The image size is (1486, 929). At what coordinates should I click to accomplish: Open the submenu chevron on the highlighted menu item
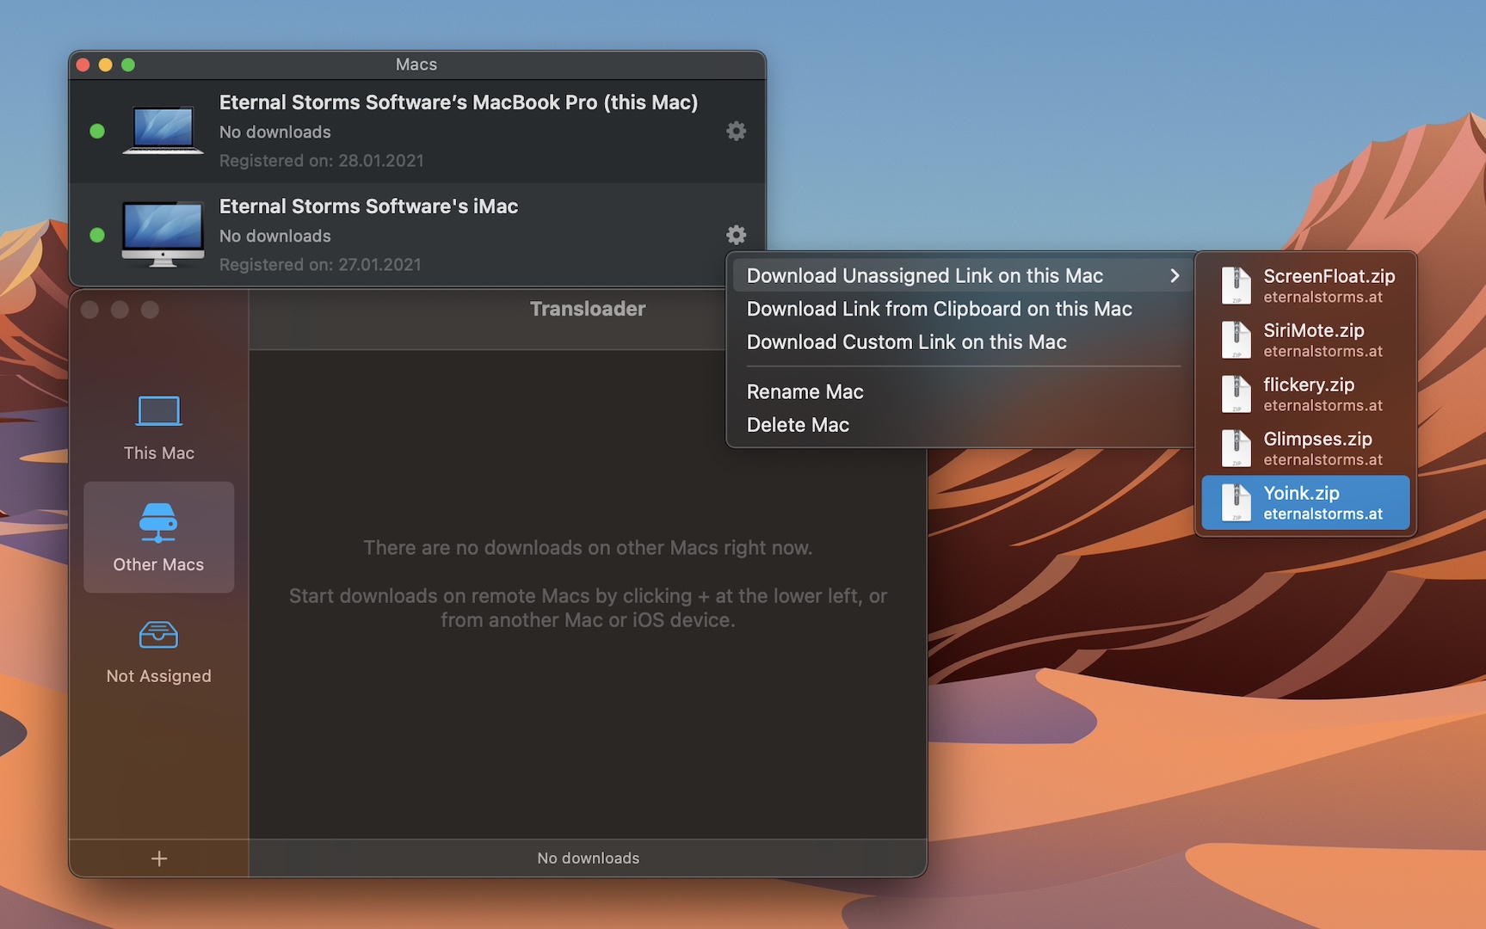point(1174,275)
